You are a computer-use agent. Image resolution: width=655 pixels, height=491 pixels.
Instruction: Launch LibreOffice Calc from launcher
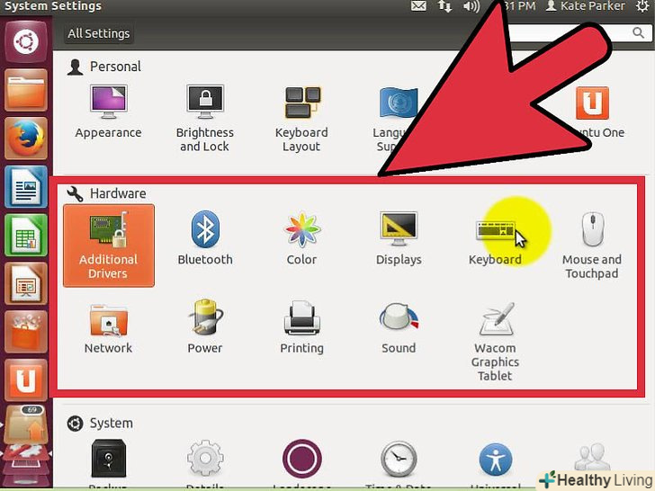click(x=26, y=235)
